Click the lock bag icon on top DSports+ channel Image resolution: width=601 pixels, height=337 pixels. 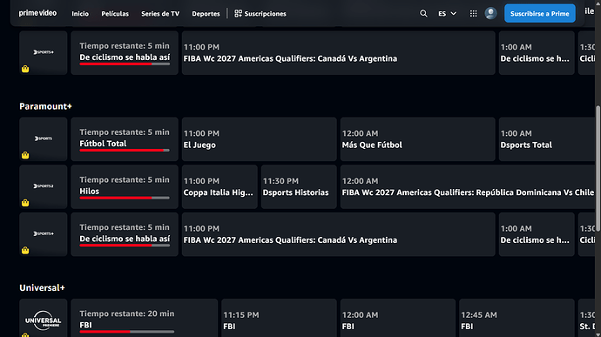coord(25,69)
